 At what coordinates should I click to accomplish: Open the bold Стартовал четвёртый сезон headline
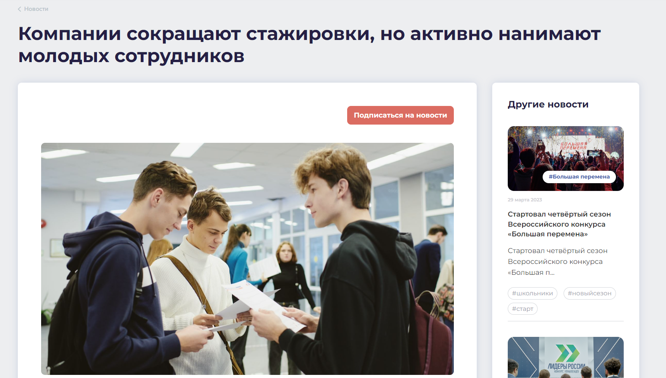tap(559, 224)
